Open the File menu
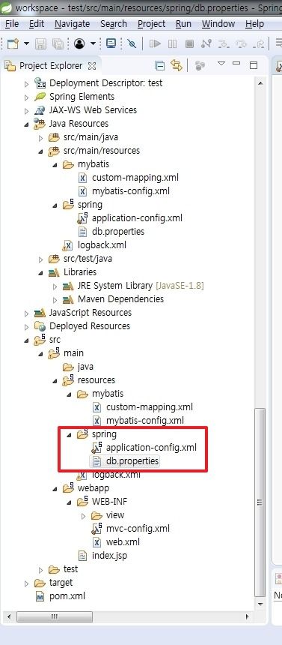This screenshot has width=282, height=645. pos(12,24)
